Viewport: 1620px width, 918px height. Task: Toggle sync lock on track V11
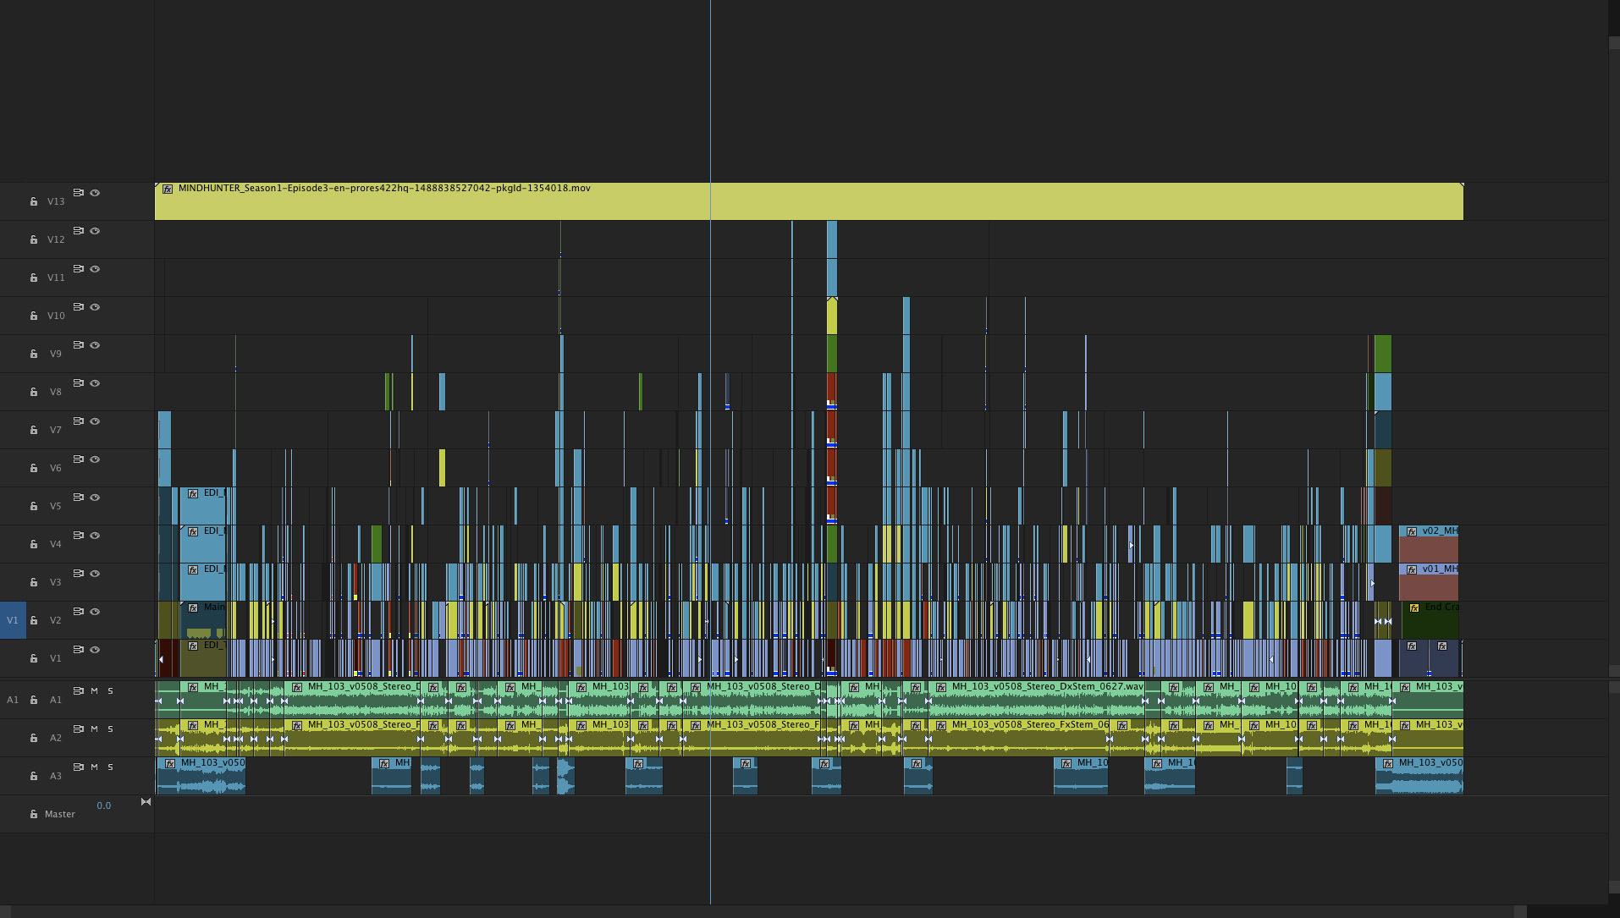pyautogui.click(x=78, y=269)
